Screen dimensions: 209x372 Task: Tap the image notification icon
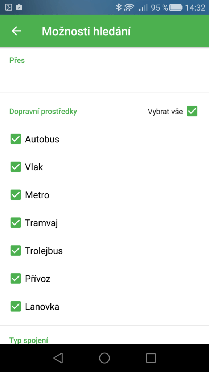click(x=9, y=8)
